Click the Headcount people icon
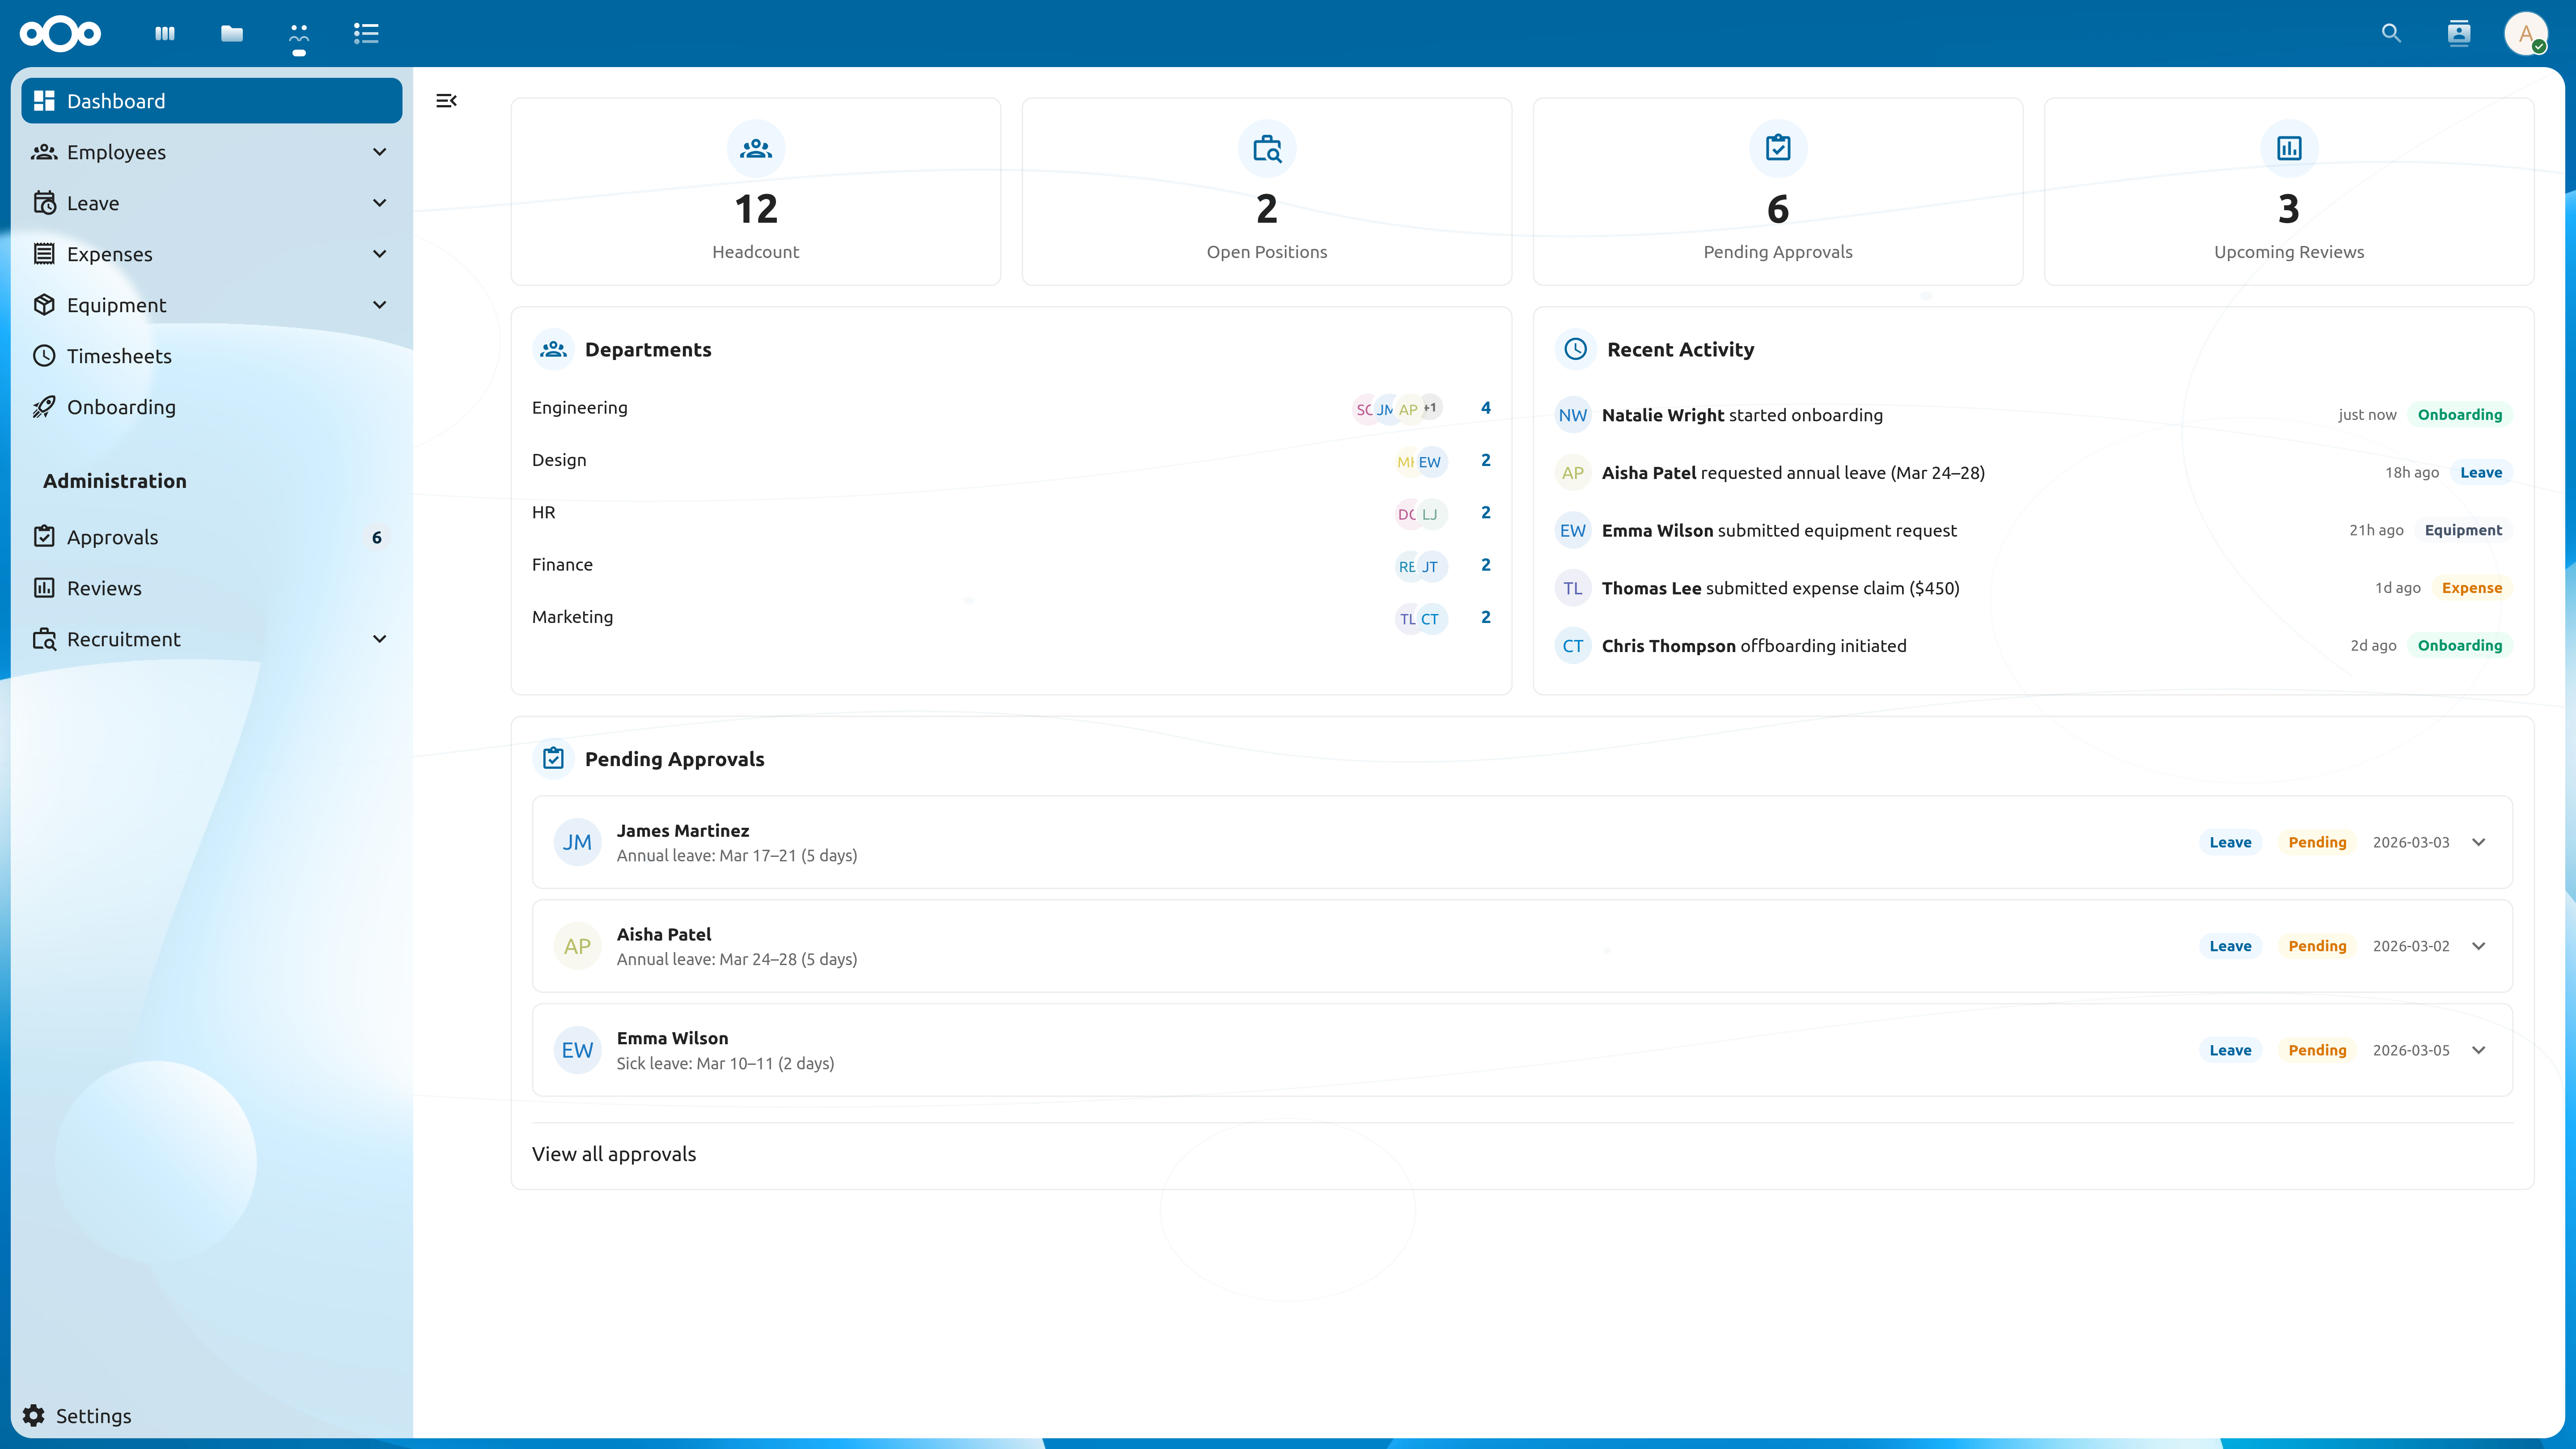 755,148
